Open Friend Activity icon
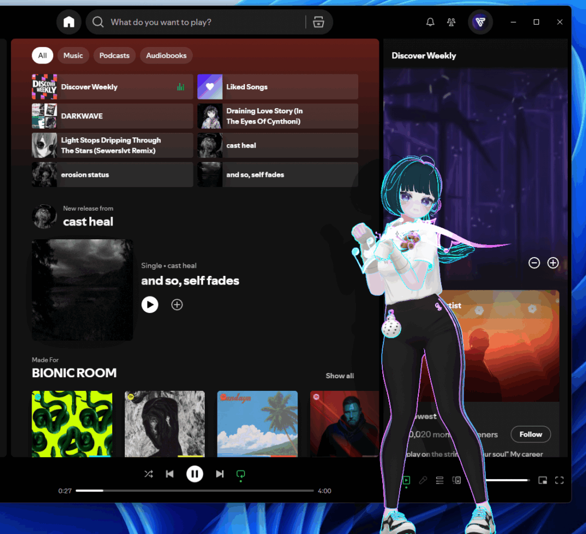 pos(452,22)
